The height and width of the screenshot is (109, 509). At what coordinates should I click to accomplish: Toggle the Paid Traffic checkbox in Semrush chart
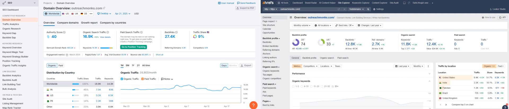(x=142, y=79)
